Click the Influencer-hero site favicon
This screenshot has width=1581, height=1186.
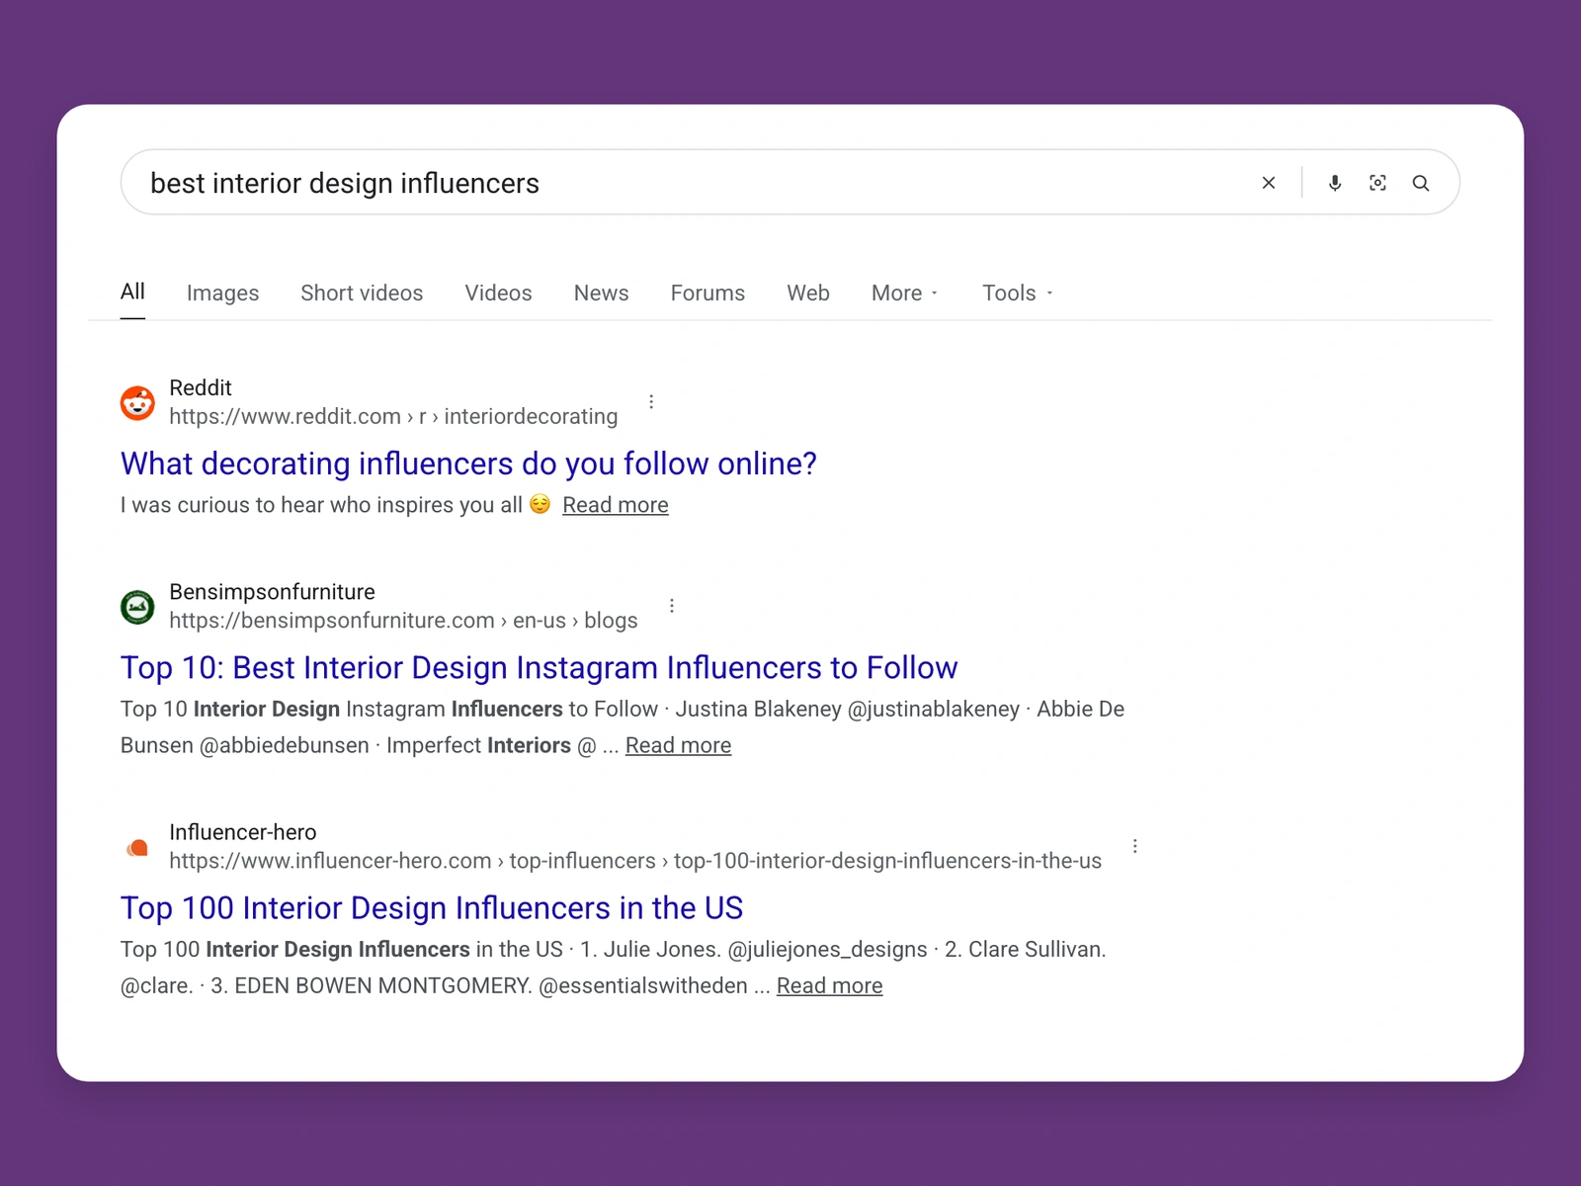(x=137, y=847)
